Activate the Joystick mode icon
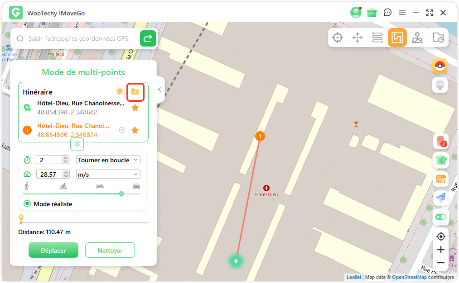 tap(417, 38)
